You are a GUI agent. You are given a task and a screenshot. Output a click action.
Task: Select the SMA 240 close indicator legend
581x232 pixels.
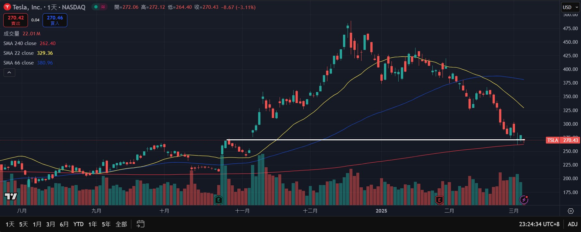pos(20,43)
